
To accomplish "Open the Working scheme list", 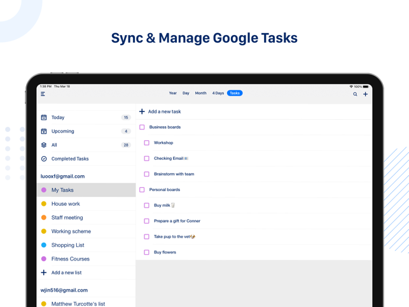I will 87,231.
